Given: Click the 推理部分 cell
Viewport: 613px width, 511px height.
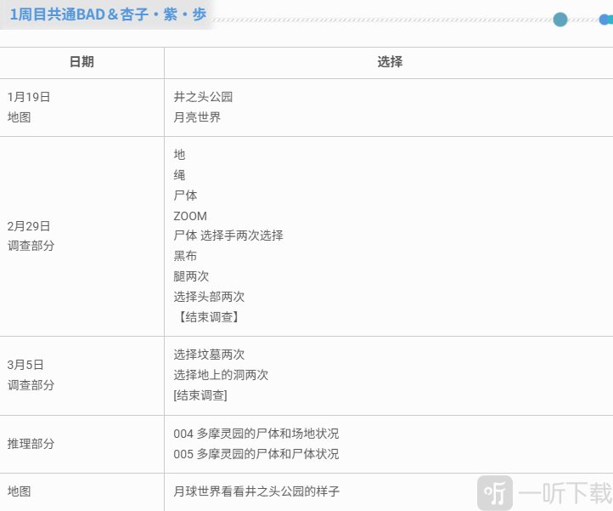Looking at the screenshot, I should coord(31,444).
